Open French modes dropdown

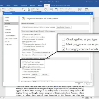coord(43,52)
